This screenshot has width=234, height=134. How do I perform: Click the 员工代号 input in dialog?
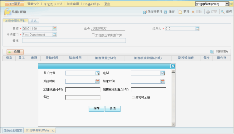80,73
